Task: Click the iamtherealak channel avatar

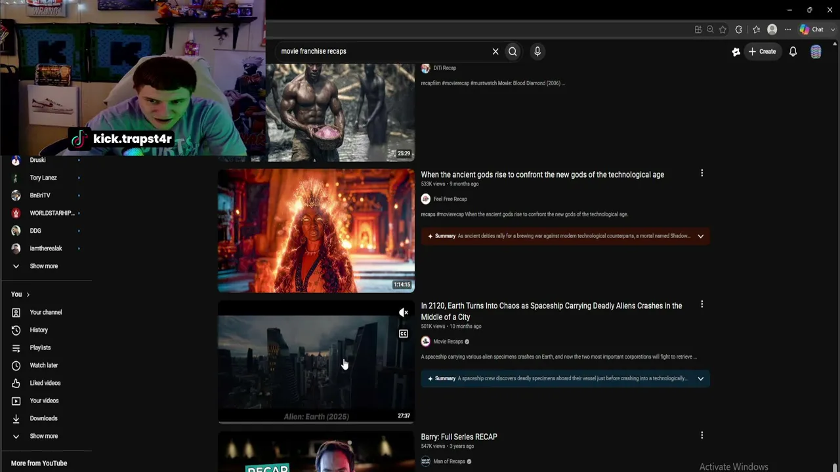Action: [16, 248]
